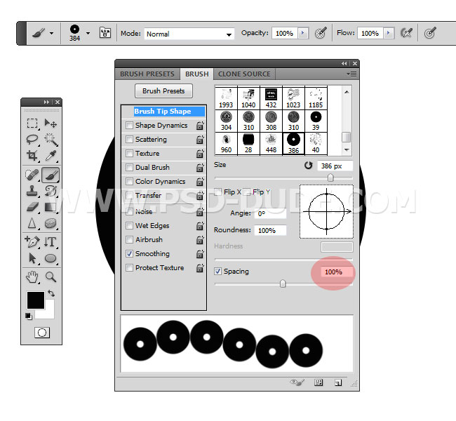Open the tool preset picker arrow
456x421 pixels.
coord(51,33)
